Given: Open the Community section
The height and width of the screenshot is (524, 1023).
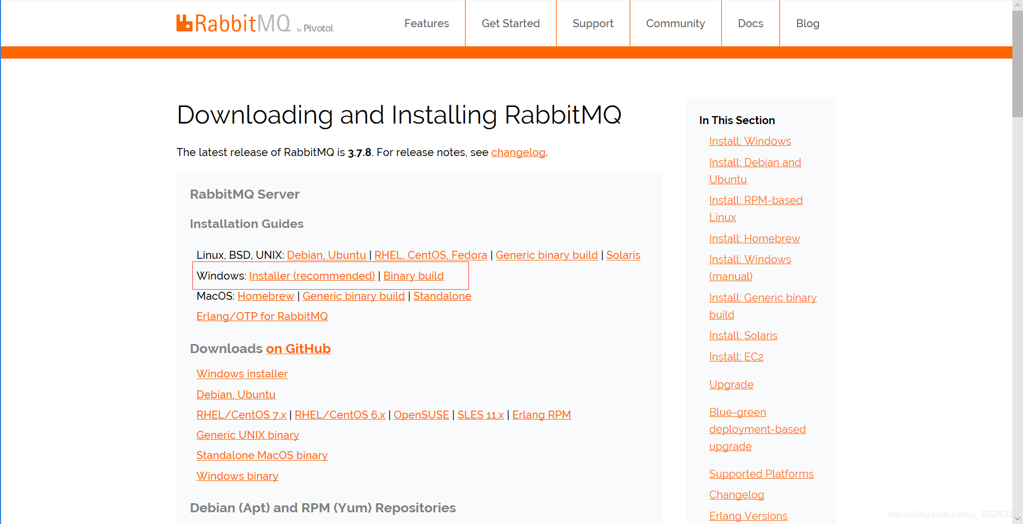Looking at the screenshot, I should tap(675, 23).
